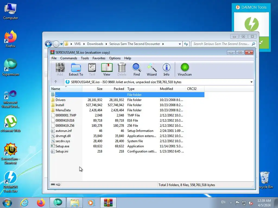Click Windows Media Player on the taskbar

(x=91, y=203)
